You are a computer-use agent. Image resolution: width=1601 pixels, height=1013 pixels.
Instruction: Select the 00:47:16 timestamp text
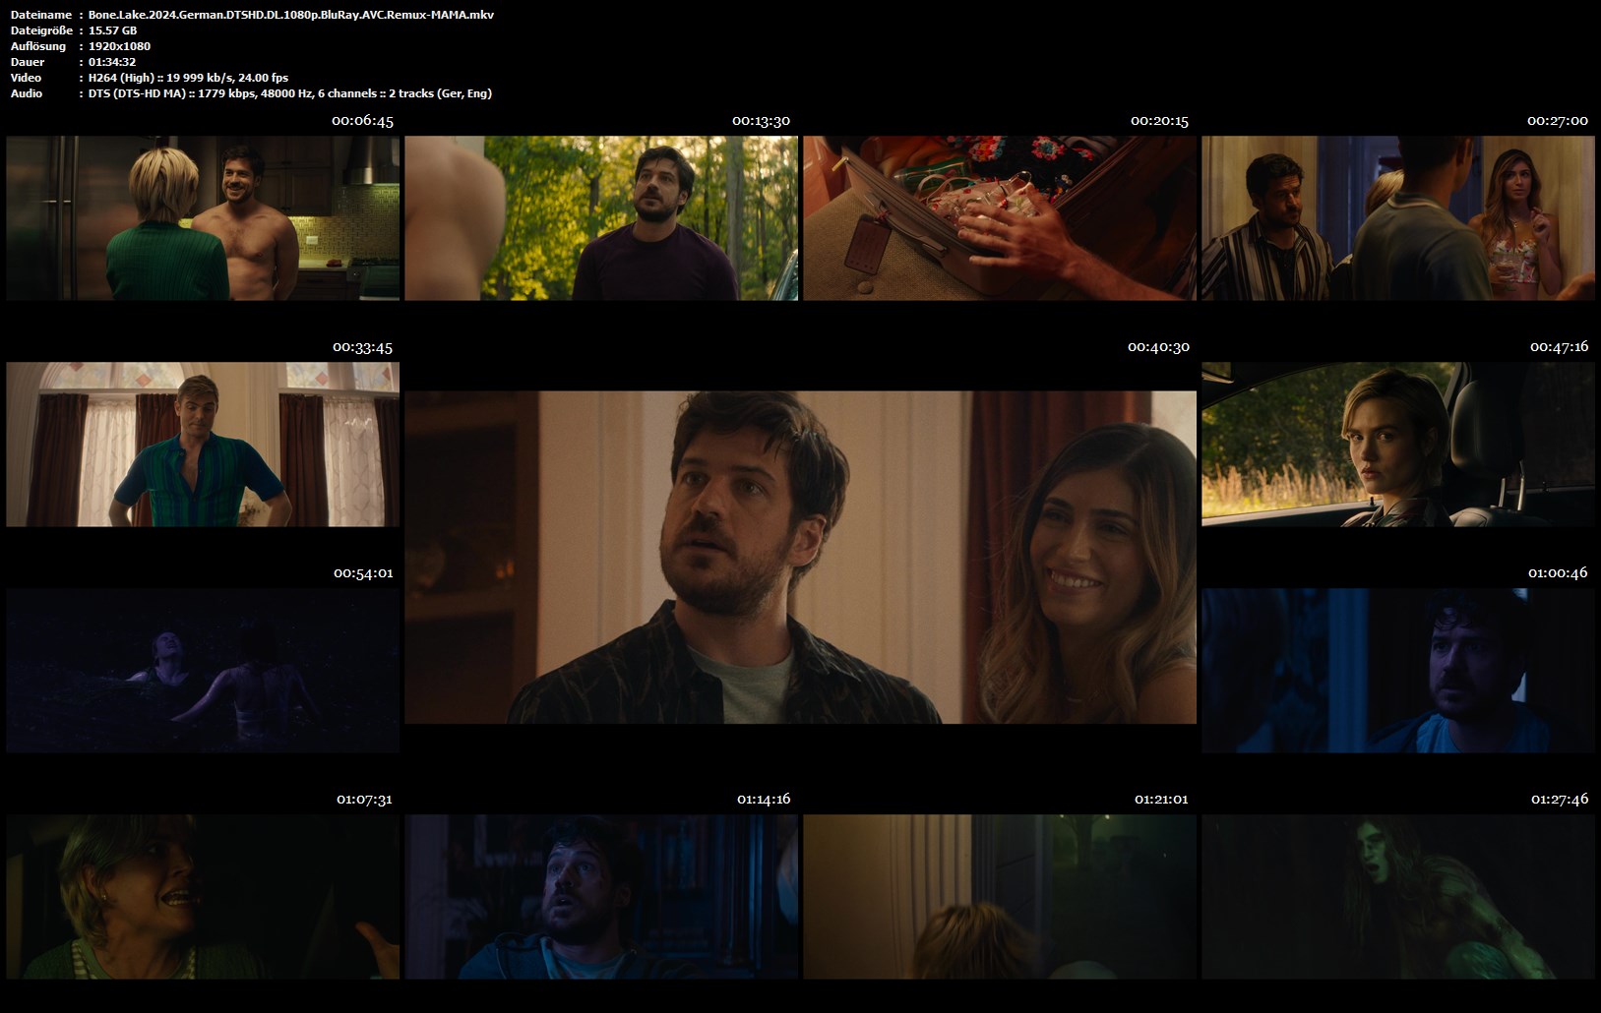coord(1559,347)
